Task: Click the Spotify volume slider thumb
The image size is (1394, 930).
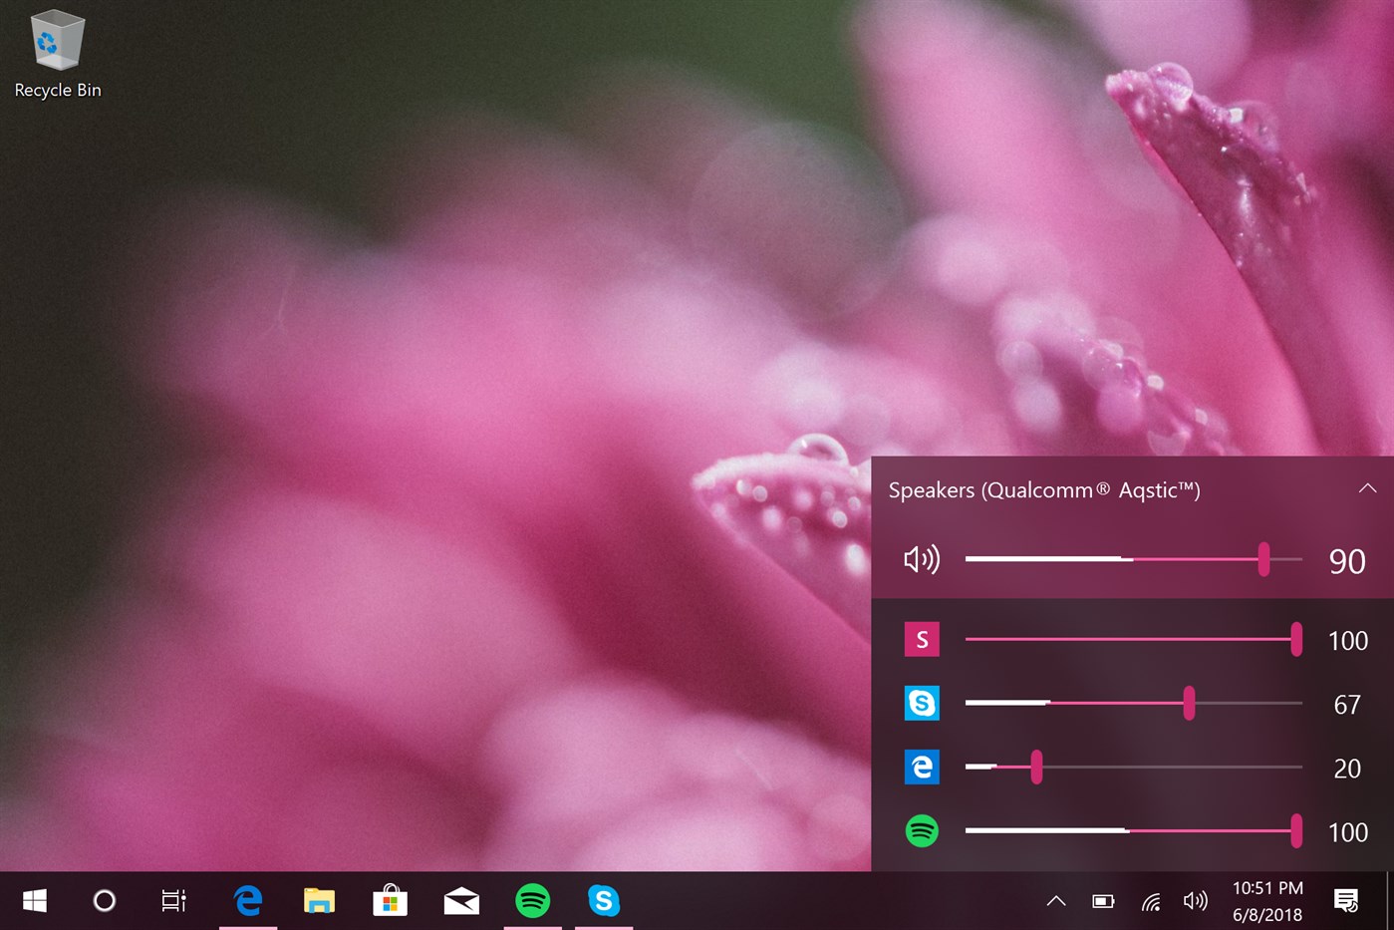Action: pyautogui.click(x=1296, y=831)
